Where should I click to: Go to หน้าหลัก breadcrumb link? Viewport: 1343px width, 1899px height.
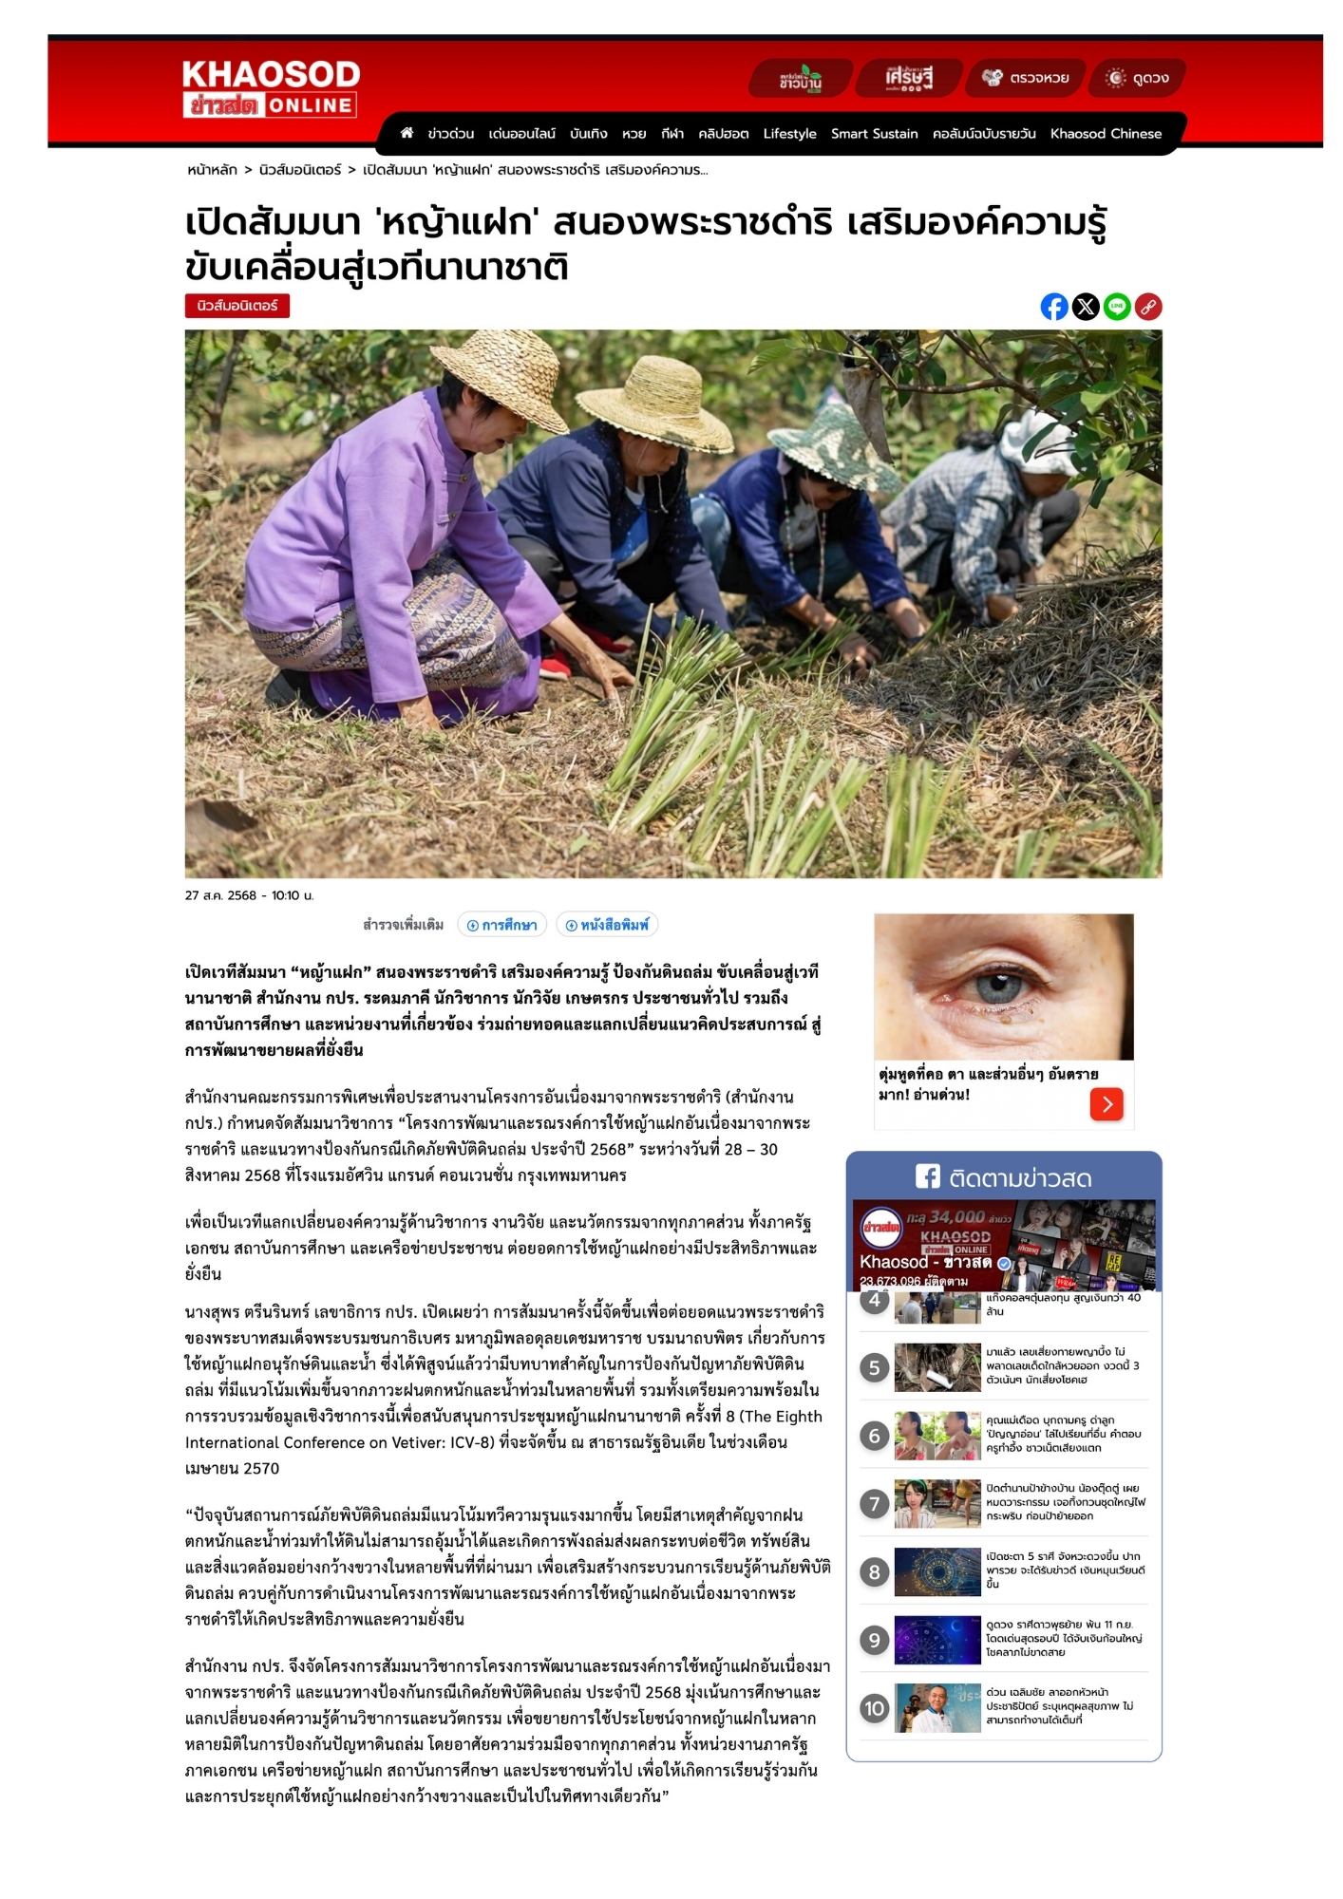point(212,170)
